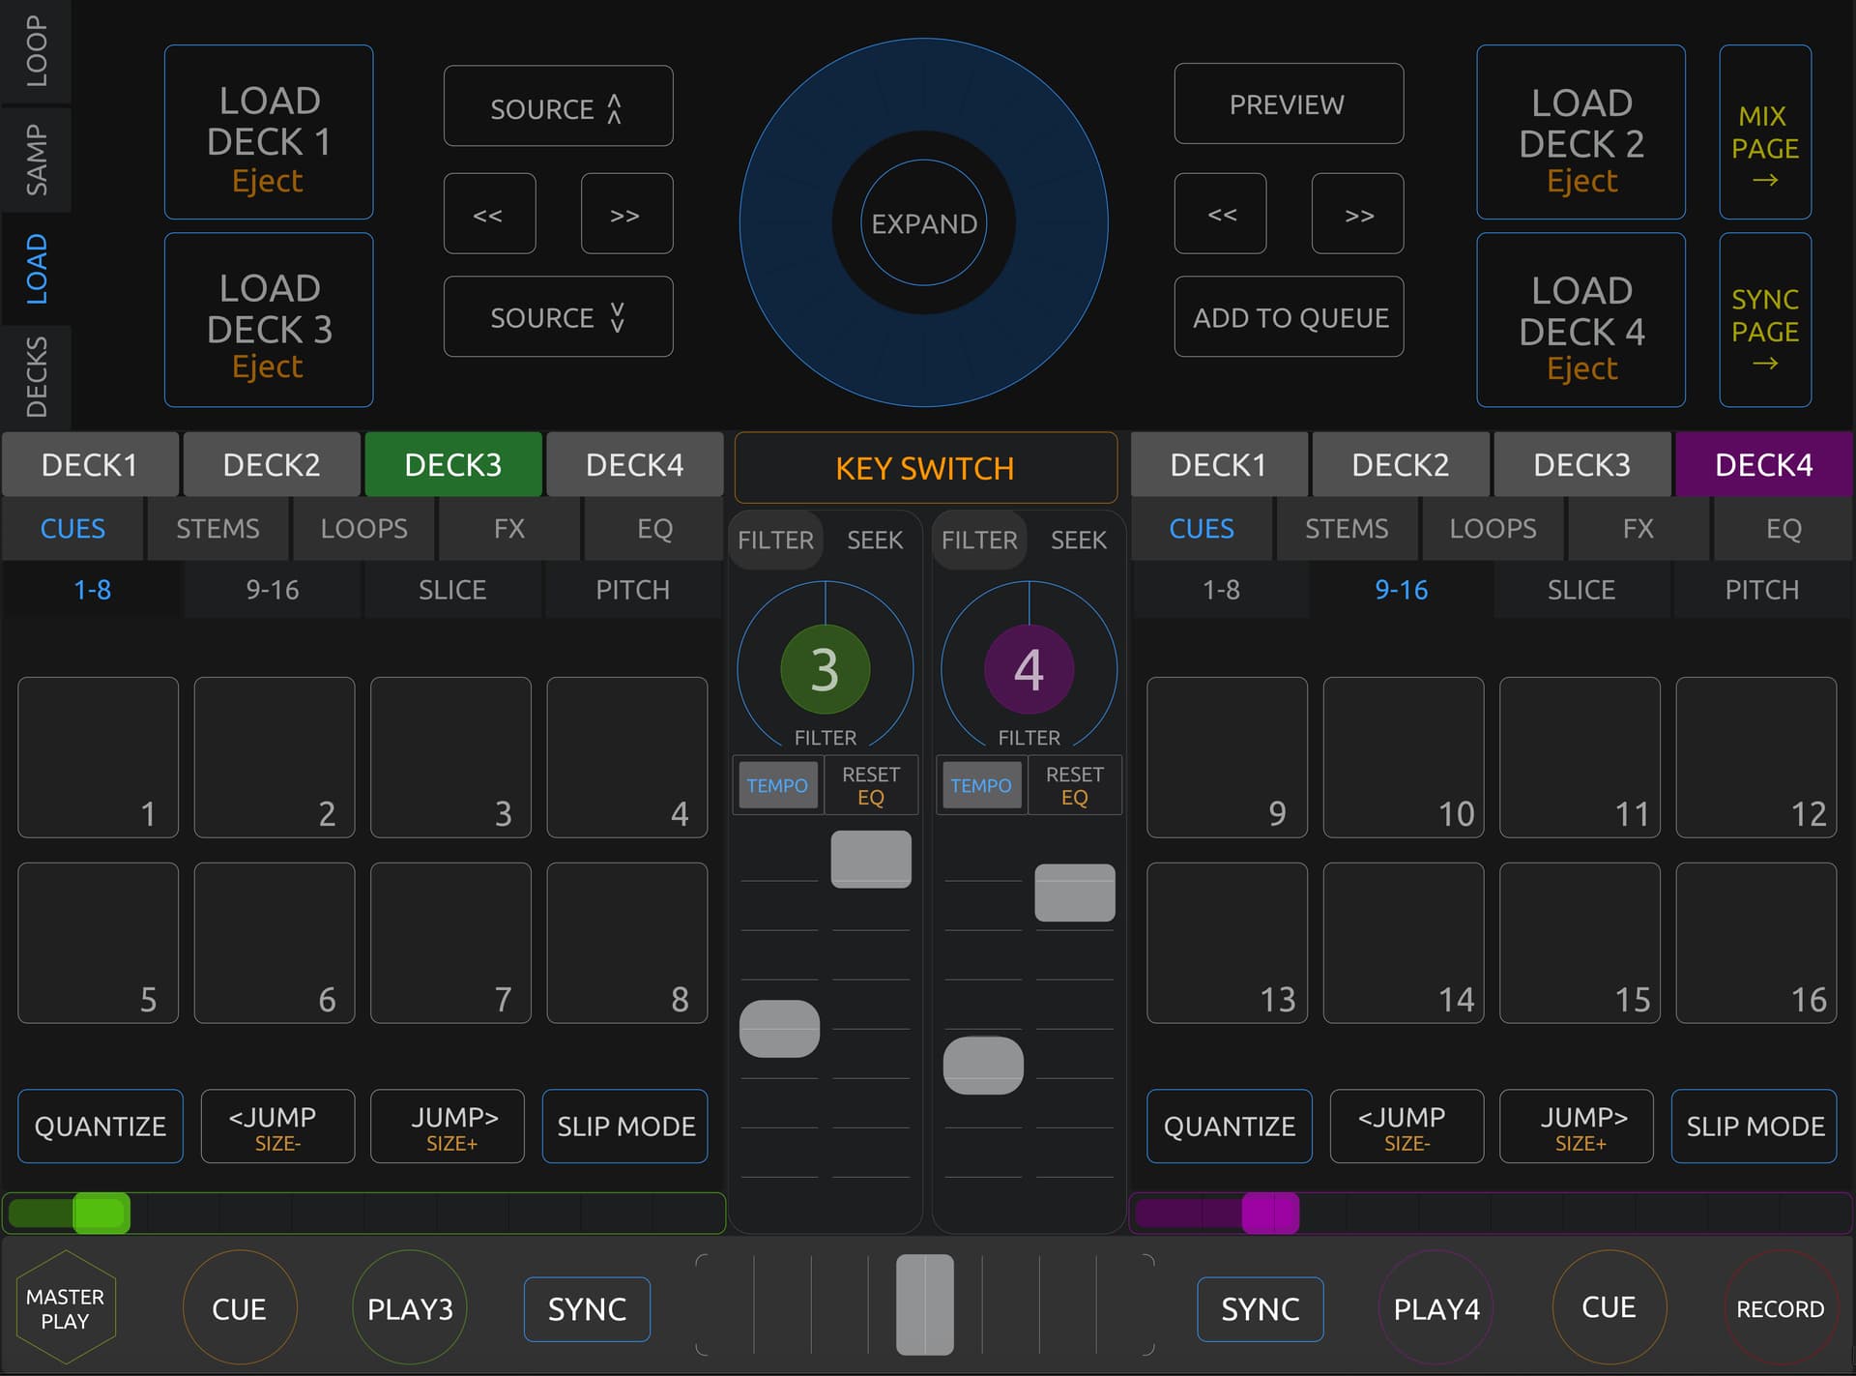Click SOURCE down arrow button
The width and height of the screenshot is (1856, 1376).
point(558,317)
